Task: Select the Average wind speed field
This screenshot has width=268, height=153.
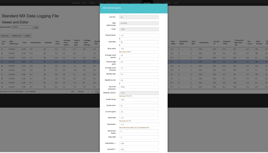Action: coord(139,55)
